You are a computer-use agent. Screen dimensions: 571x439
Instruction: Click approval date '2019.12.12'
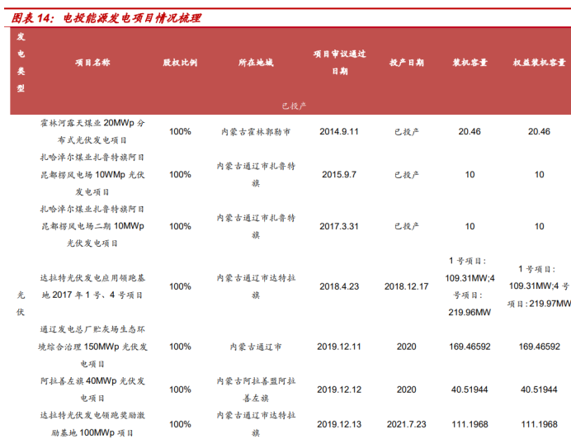click(339, 389)
